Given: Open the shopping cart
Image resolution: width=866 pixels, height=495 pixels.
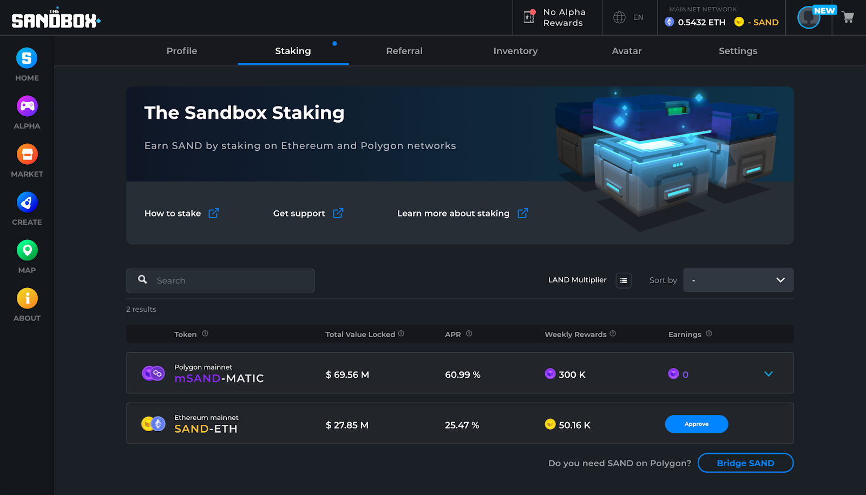Looking at the screenshot, I should (x=848, y=17).
